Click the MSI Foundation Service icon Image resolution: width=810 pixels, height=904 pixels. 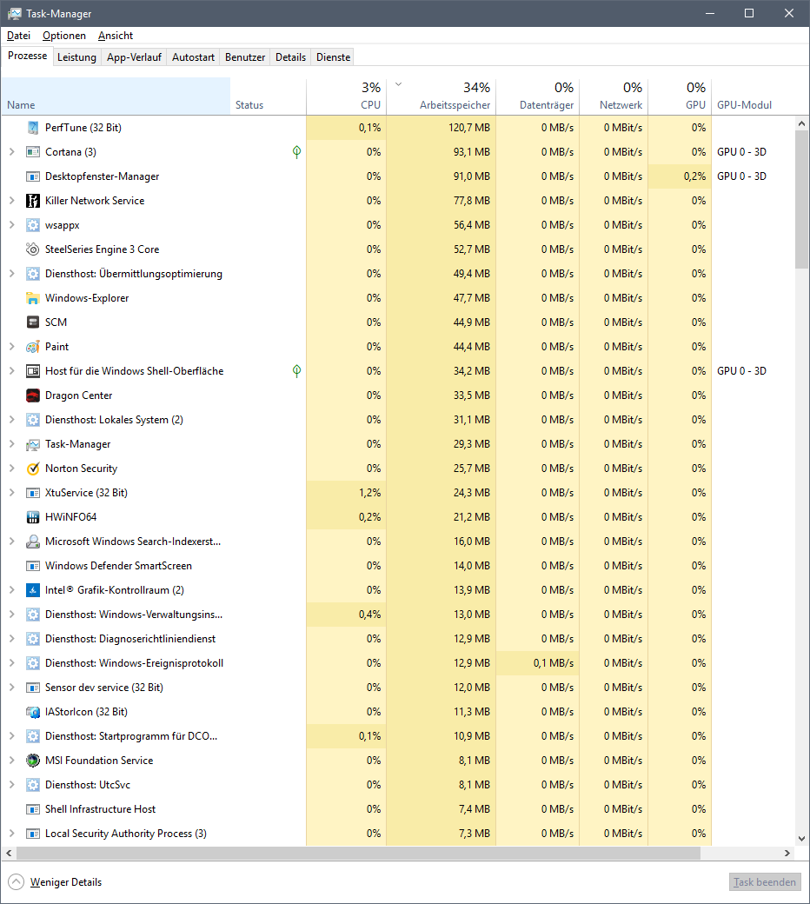(x=33, y=761)
